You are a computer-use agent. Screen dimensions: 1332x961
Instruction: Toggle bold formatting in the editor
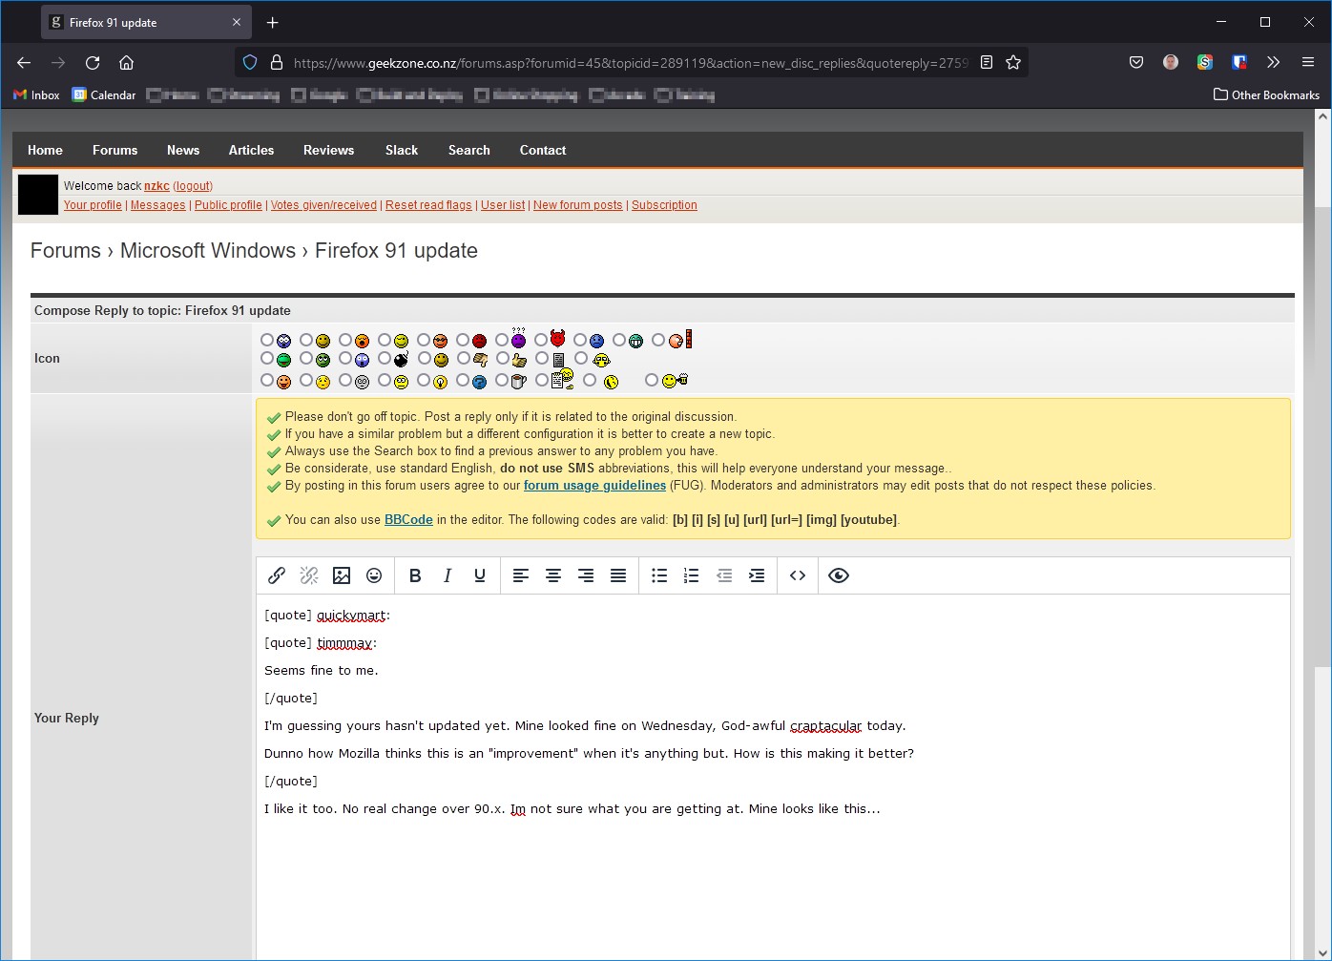(415, 575)
